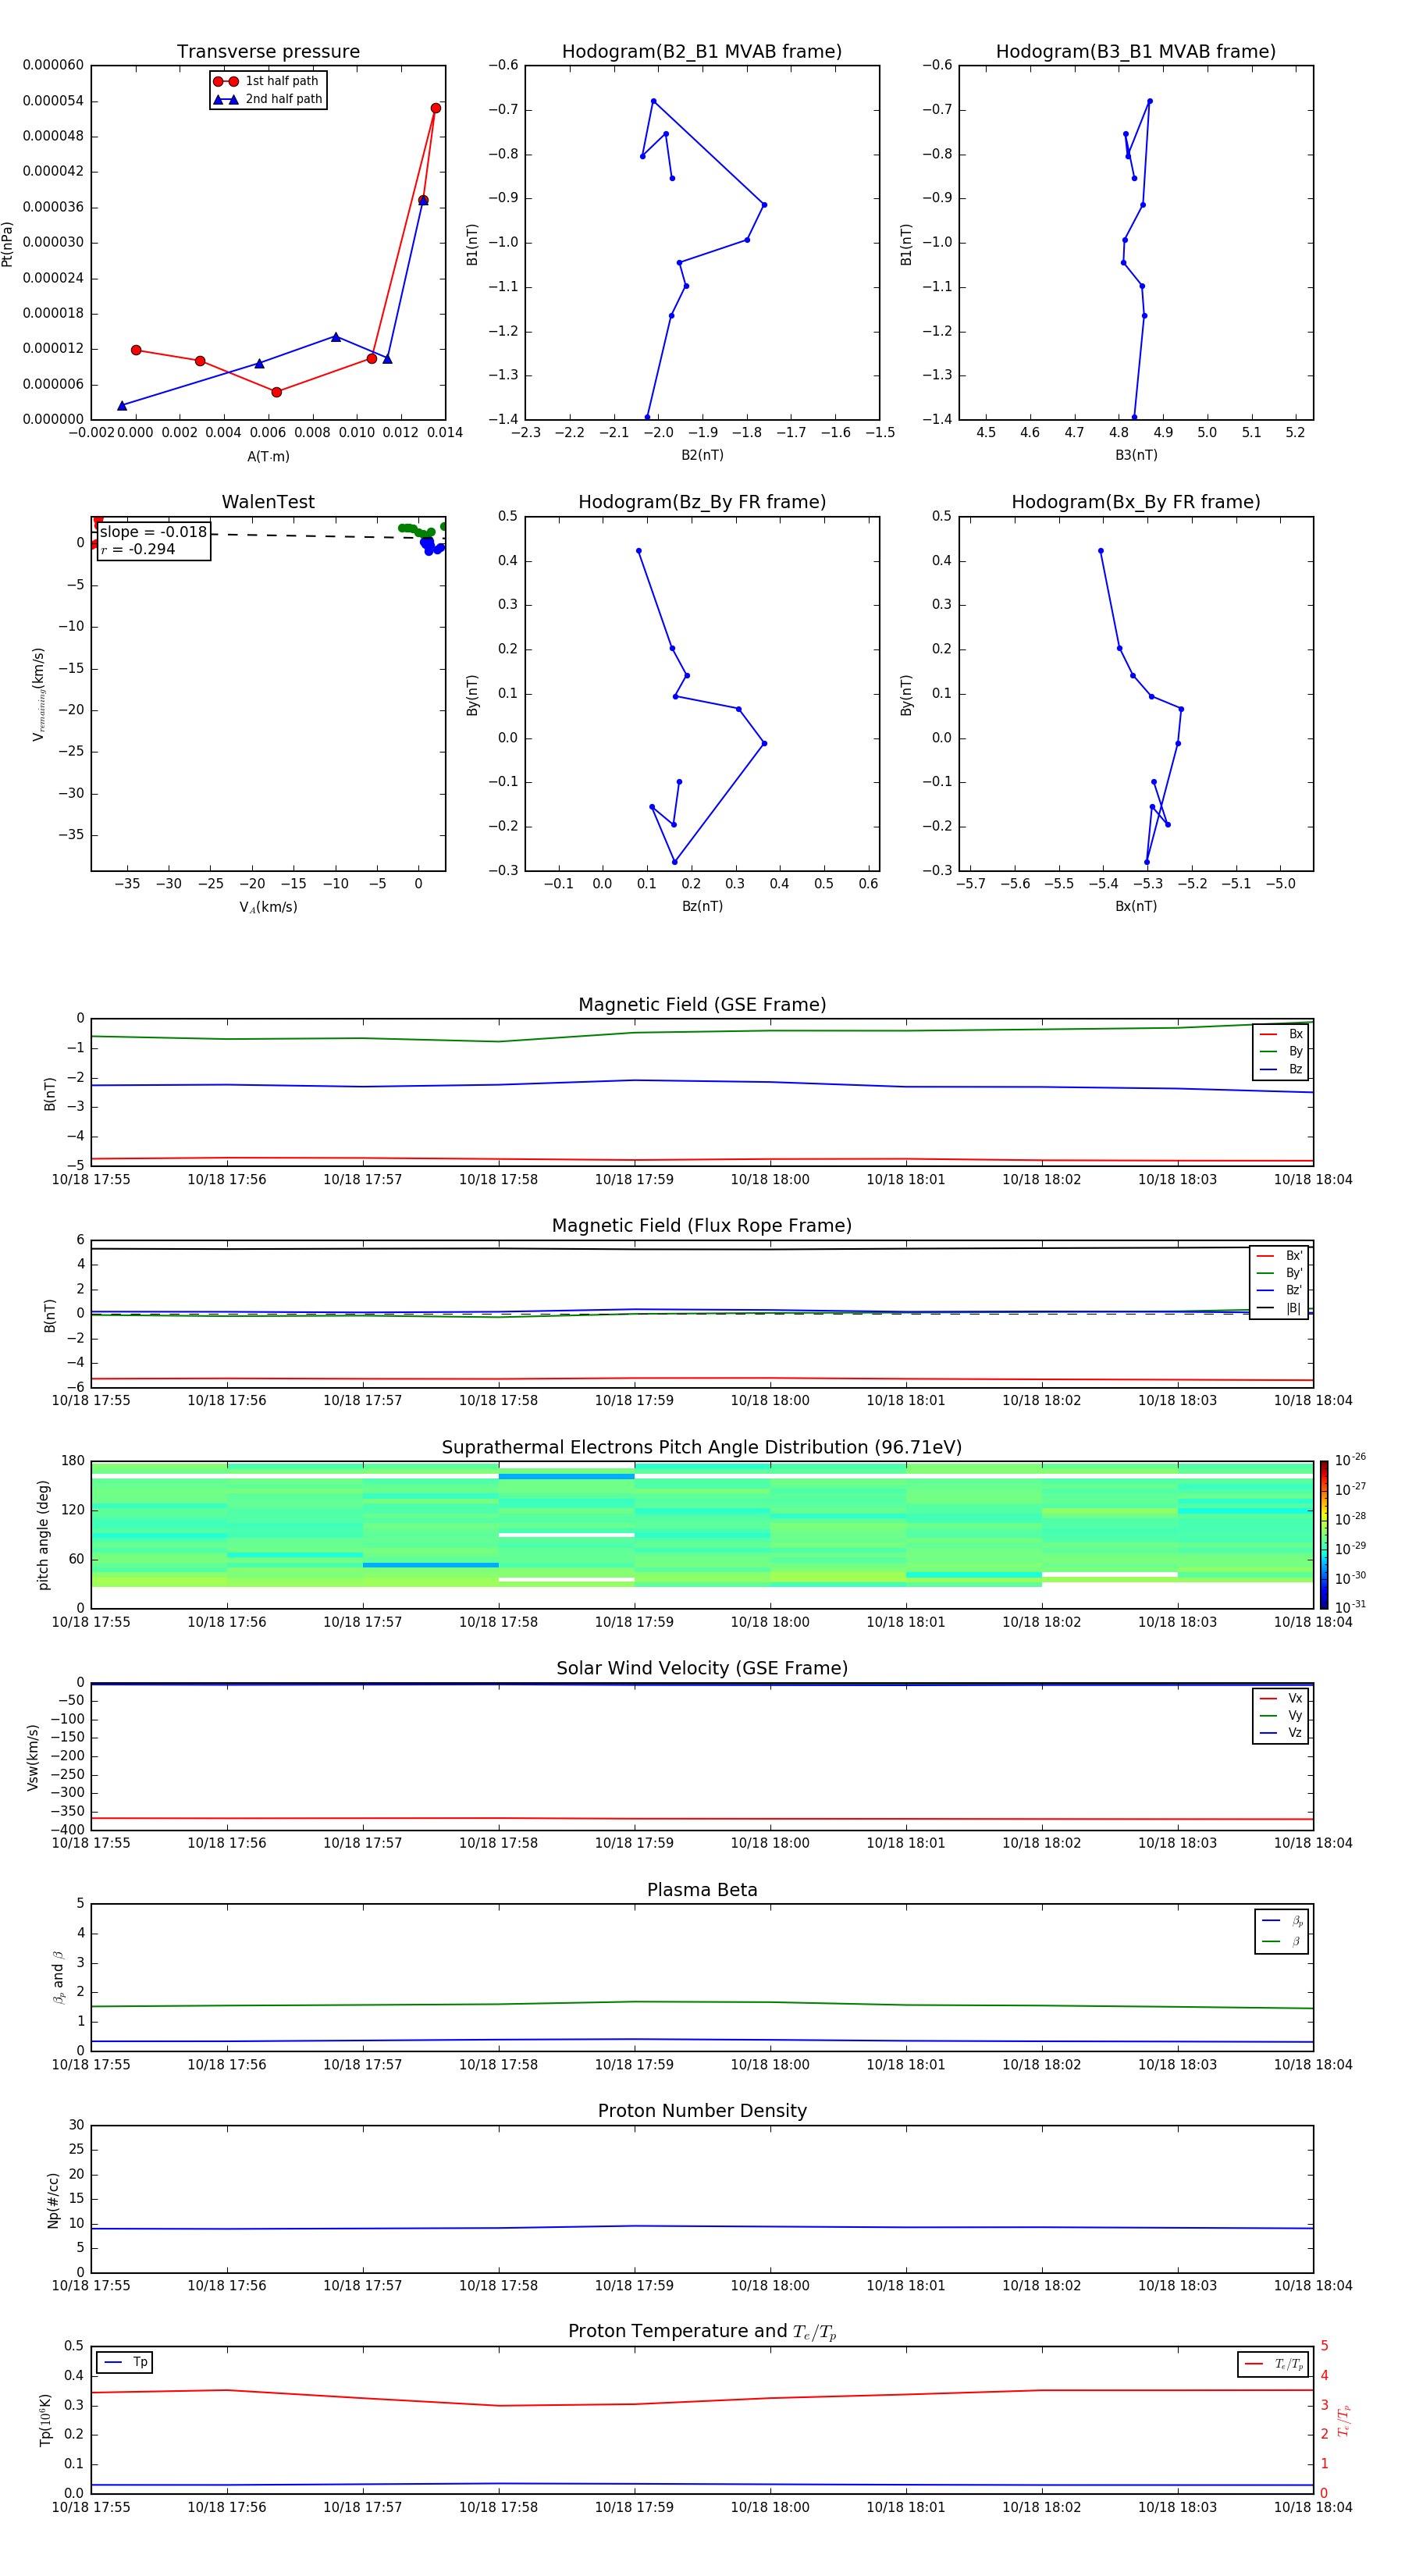Click the 'Bx(nT)' x-axis label
Image resolution: width=1405 pixels, height=2576 pixels.
(x=1136, y=906)
